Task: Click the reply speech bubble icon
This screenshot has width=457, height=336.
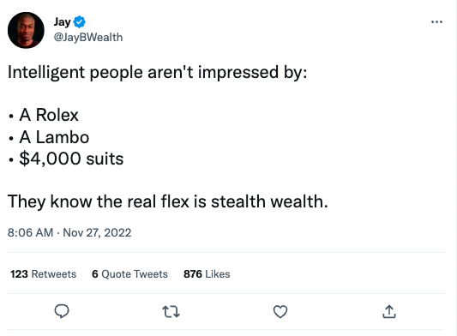Action: point(62,311)
